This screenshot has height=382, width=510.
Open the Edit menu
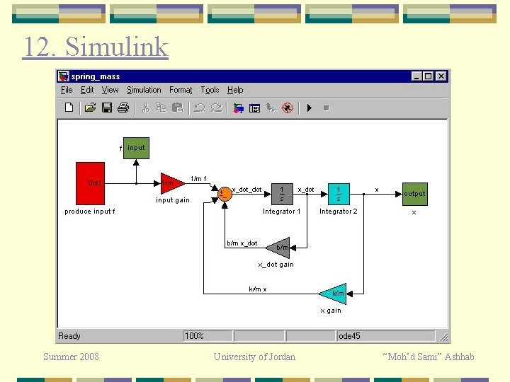pos(87,90)
